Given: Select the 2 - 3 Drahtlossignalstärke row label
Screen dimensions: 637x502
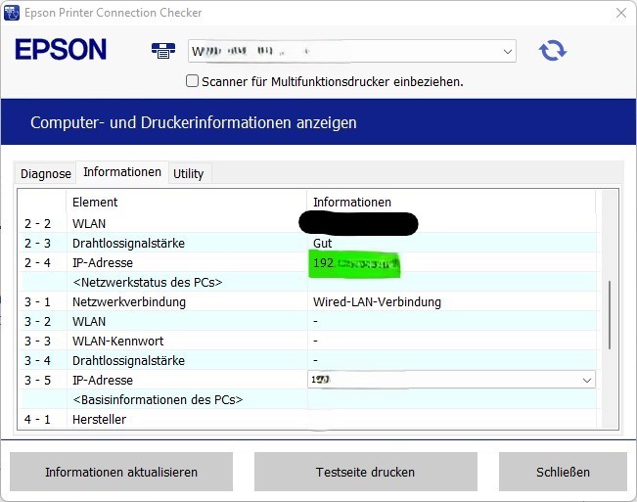Looking at the screenshot, I should [128, 243].
